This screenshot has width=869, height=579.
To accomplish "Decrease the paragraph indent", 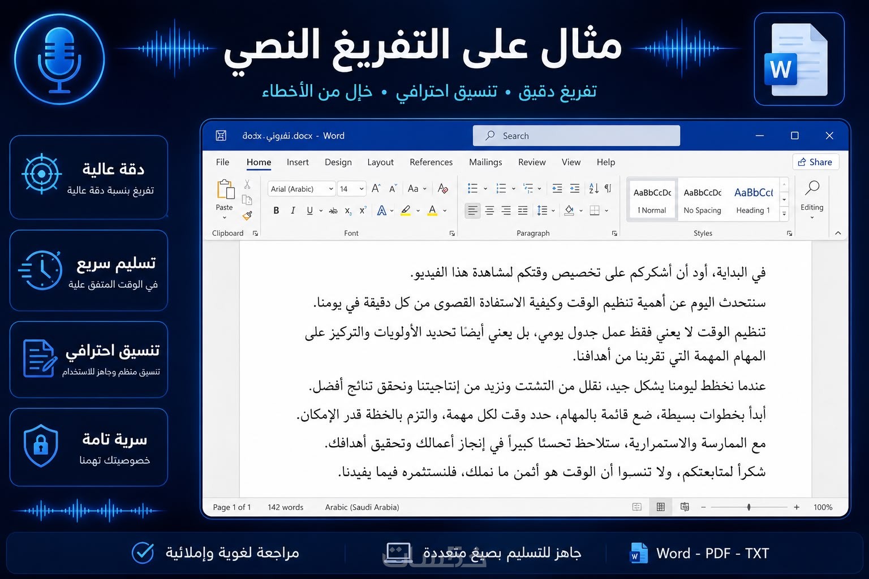I will pos(557,188).
